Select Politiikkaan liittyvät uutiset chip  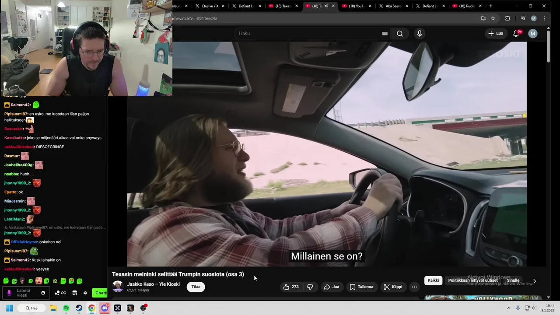[472, 280]
